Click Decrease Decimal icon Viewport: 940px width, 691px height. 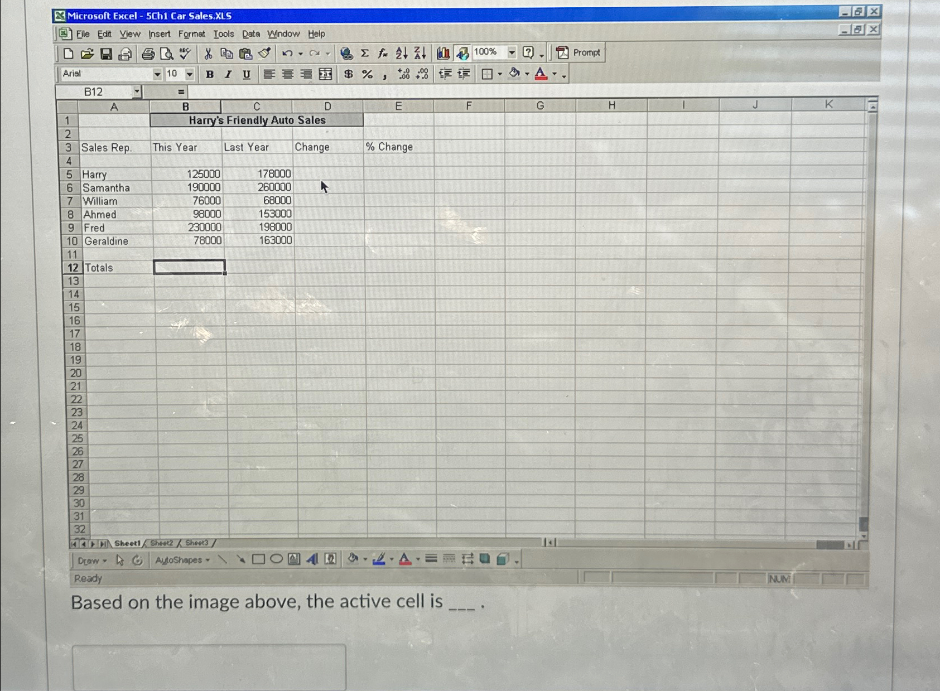pos(422,74)
